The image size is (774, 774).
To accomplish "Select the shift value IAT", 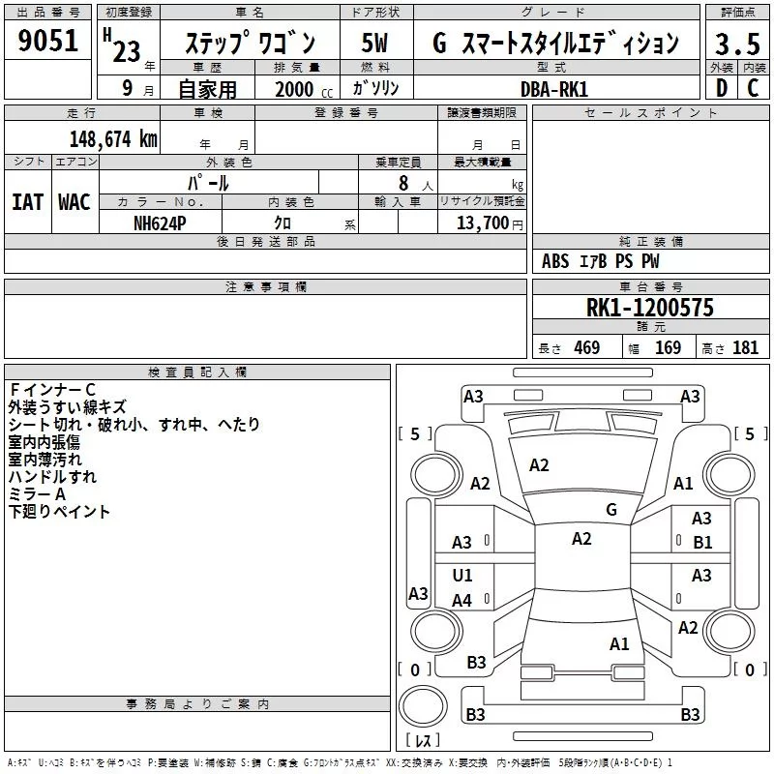I will tap(27, 202).
